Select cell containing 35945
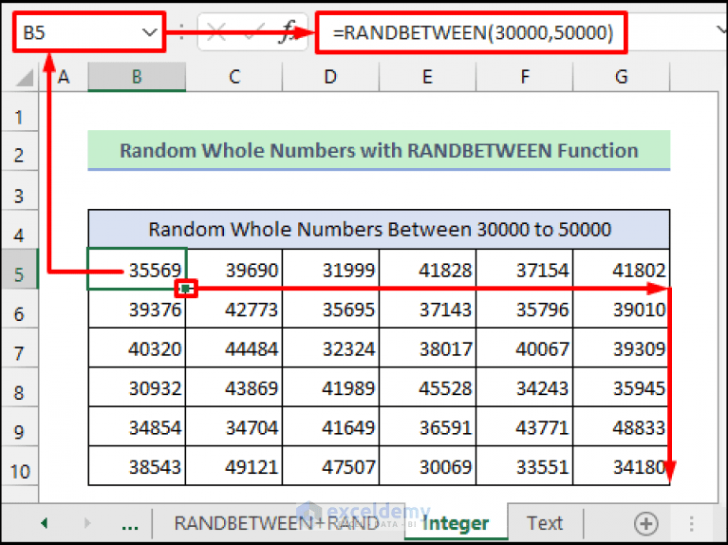The image size is (728, 545). [622, 387]
